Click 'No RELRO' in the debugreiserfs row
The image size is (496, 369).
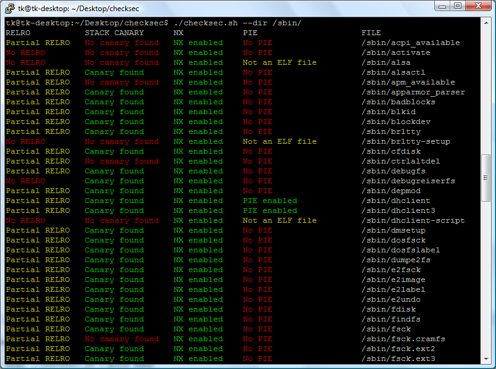(25, 181)
